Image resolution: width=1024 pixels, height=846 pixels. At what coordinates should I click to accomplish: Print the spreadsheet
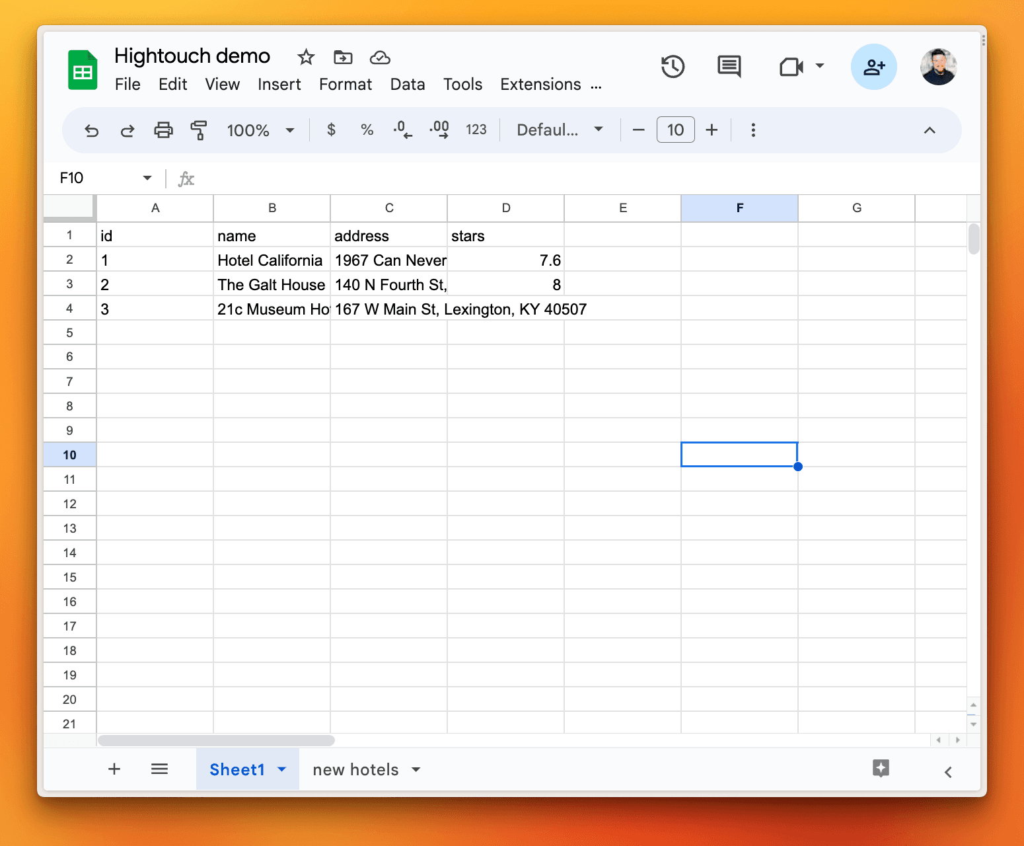[163, 130]
